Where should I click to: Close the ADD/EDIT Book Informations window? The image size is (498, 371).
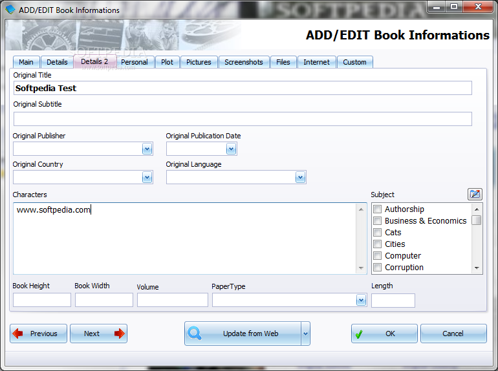click(x=478, y=6)
